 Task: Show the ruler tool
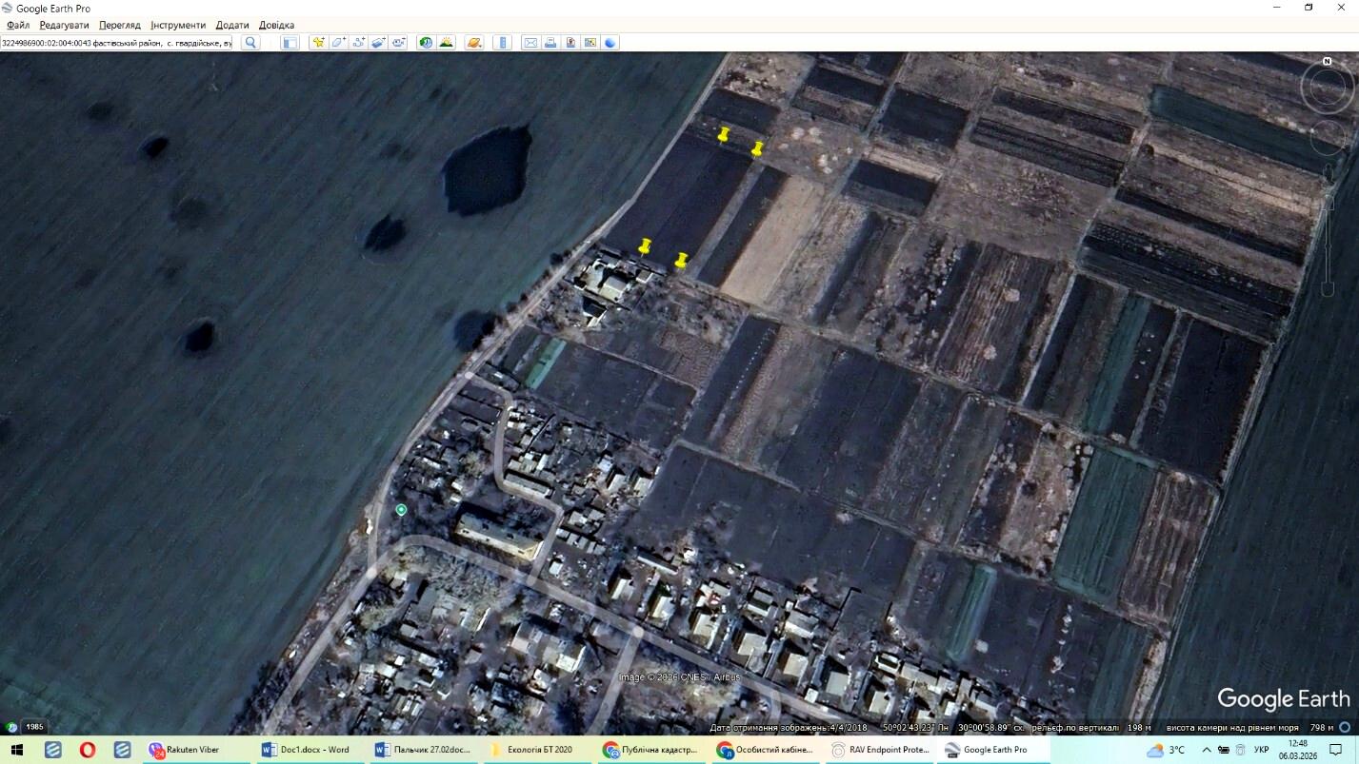504,43
